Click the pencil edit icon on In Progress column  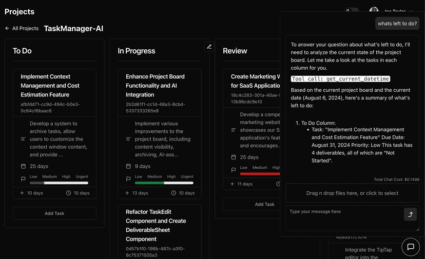pyautogui.click(x=209, y=47)
